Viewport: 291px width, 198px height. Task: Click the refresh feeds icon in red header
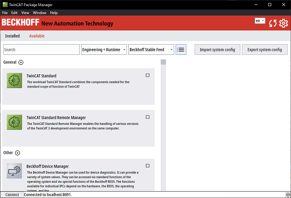(x=273, y=23)
